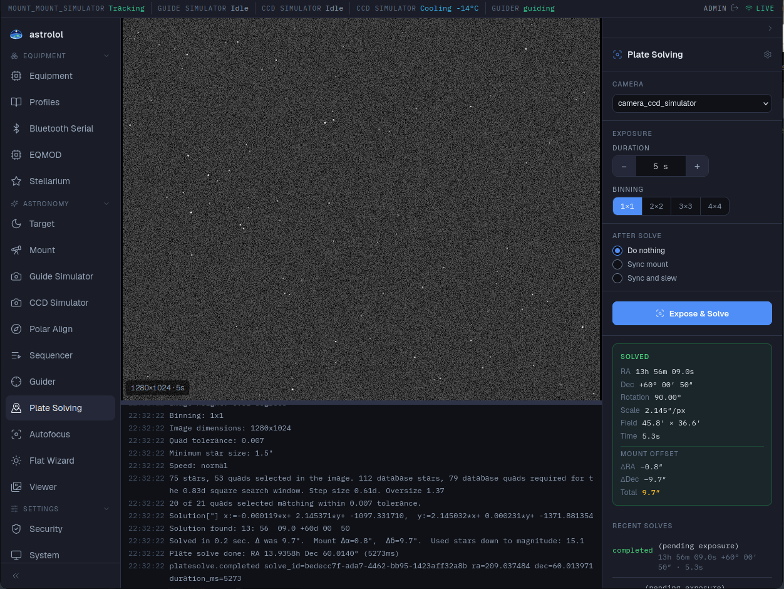
Task: Click the exposure duration input field
Action: 661,167
